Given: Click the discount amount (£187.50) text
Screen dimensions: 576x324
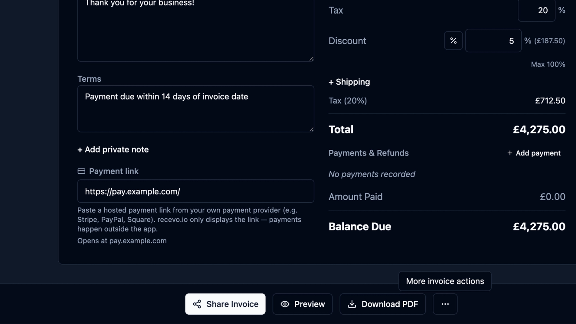Looking at the screenshot, I should click(549, 41).
